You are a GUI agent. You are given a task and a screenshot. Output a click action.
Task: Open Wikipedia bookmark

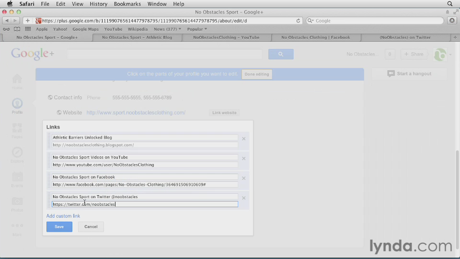[138, 29]
